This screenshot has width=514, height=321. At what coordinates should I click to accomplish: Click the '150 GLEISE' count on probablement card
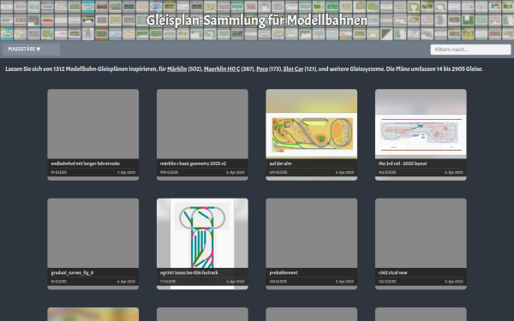point(278,282)
